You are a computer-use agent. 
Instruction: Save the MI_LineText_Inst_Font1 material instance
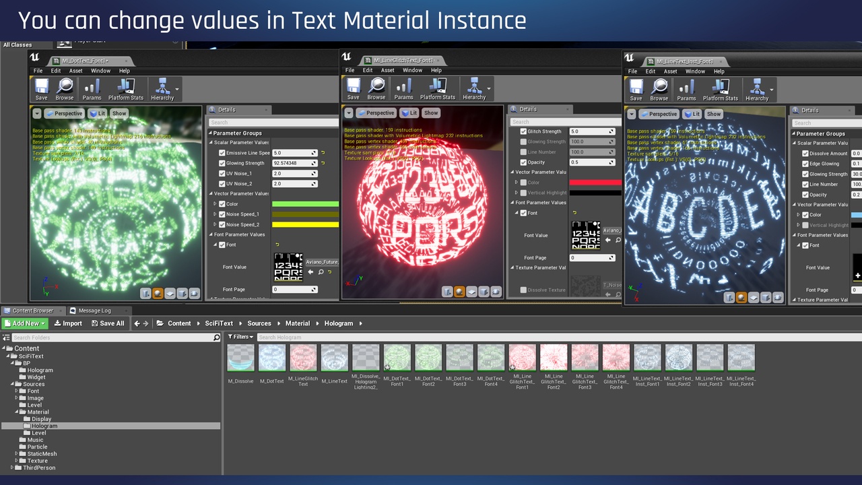(x=636, y=90)
